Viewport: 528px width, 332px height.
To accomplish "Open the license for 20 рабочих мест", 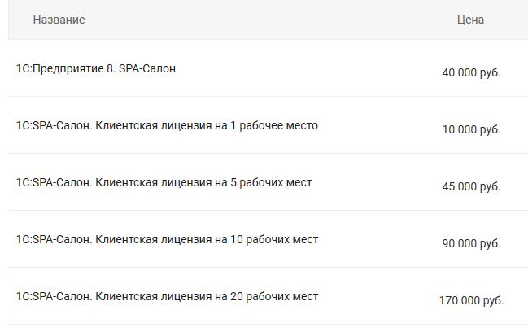I will [x=167, y=296].
